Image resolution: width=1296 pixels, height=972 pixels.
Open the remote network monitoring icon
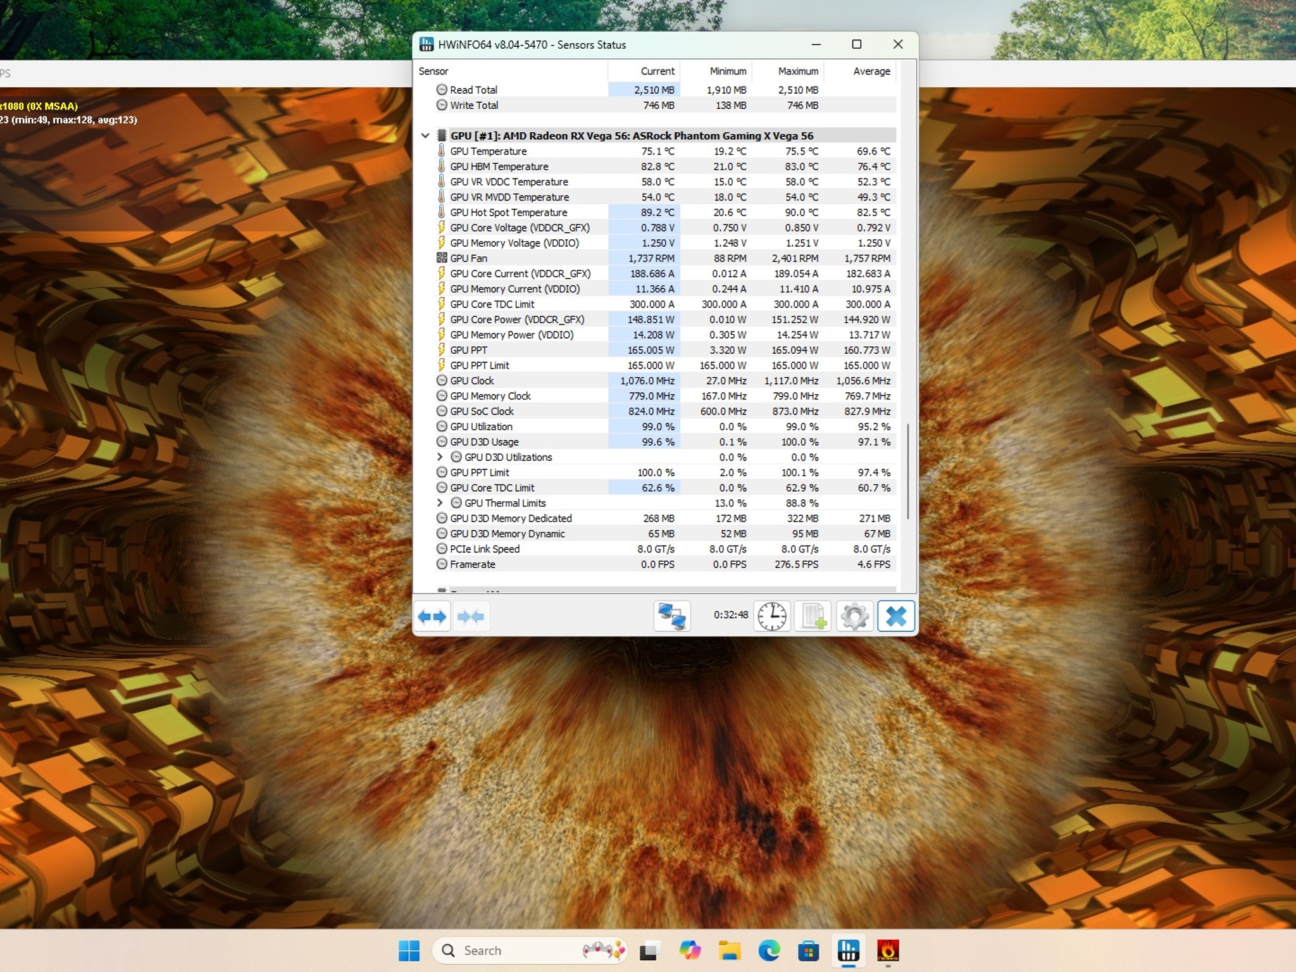pyautogui.click(x=671, y=616)
